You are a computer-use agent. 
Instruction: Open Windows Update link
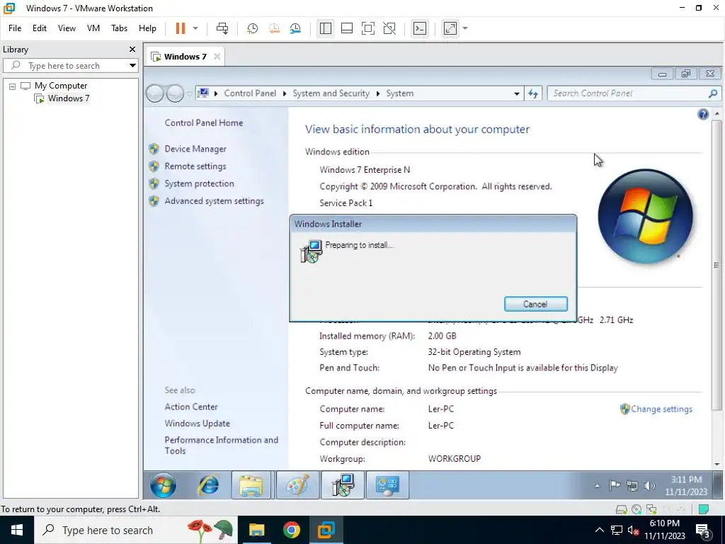pos(197,424)
